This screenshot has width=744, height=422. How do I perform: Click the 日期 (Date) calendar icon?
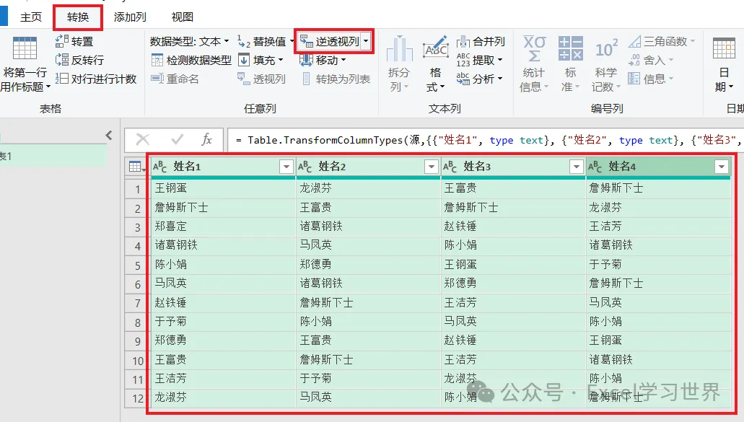pyautogui.click(x=724, y=48)
